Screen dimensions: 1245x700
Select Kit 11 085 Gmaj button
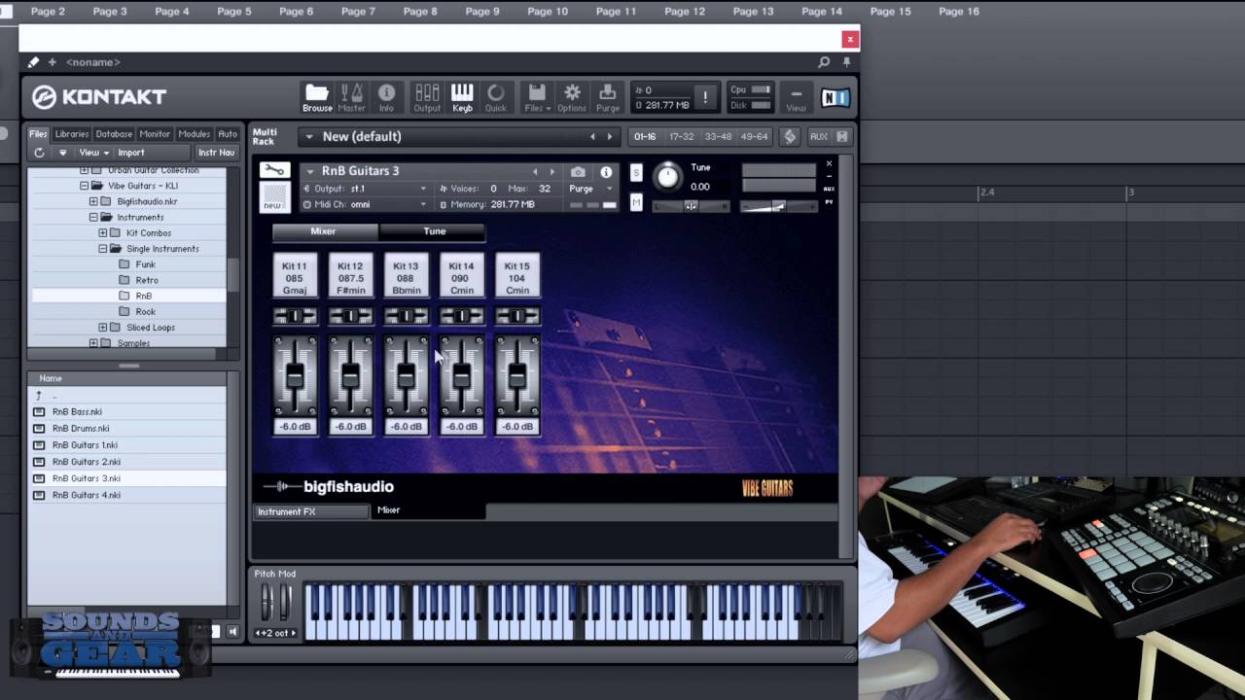pyautogui.click(x=295, y=277)
